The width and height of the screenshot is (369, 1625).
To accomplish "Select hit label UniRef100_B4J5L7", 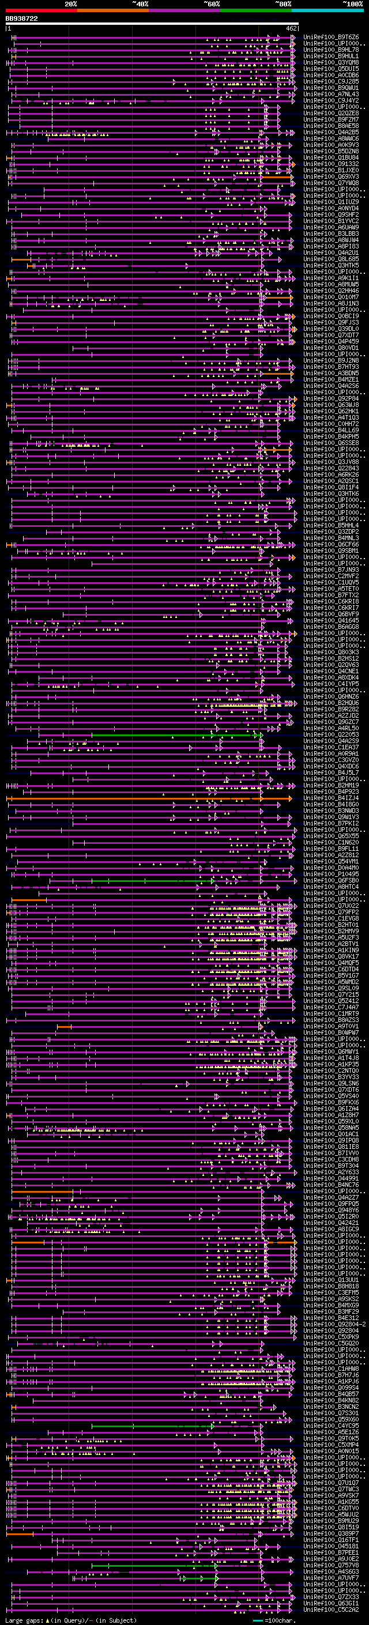I will (x=330, y=772).
